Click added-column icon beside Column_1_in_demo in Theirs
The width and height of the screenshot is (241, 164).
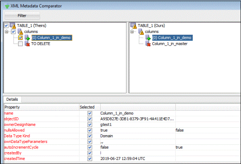pos(27,37)
